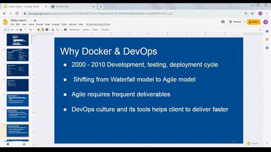Open the Arrange menu
The width and height of the screenshot is (271, 152).
pos(55,24)
